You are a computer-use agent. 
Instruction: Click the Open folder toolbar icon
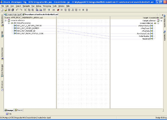coord(5,10)
